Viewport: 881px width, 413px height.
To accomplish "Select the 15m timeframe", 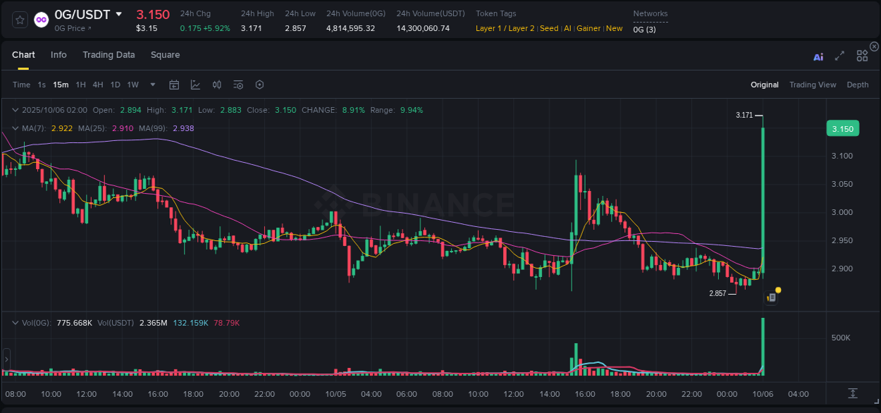I will point(61,85).
